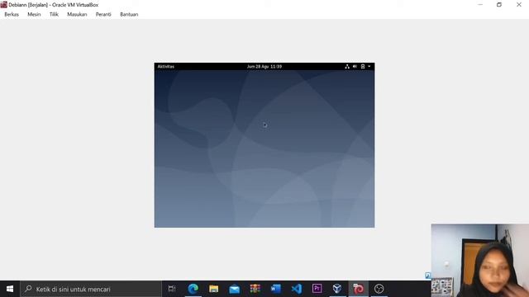Launch Microsoft Edge from the taskbar
The width and height of the screenshot is (529, 297).
click(193, 289)
